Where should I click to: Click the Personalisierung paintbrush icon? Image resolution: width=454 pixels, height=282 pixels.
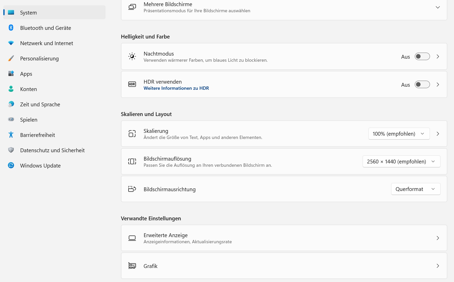[11, 58]
